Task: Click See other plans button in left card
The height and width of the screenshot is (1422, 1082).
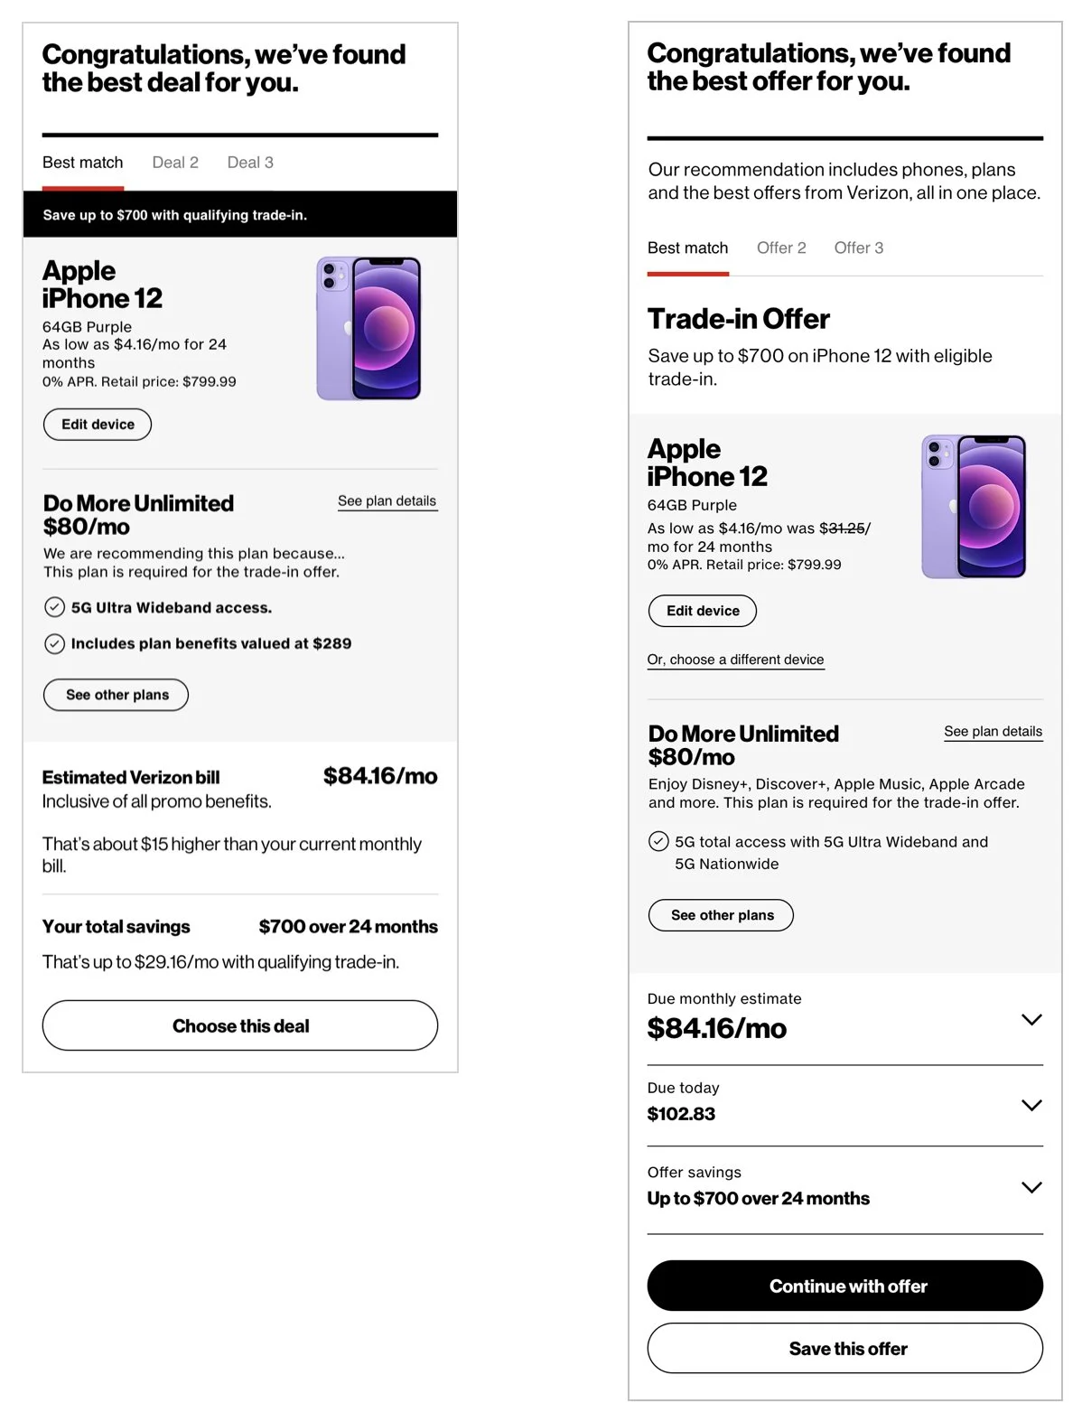Action: coord(117,695)
